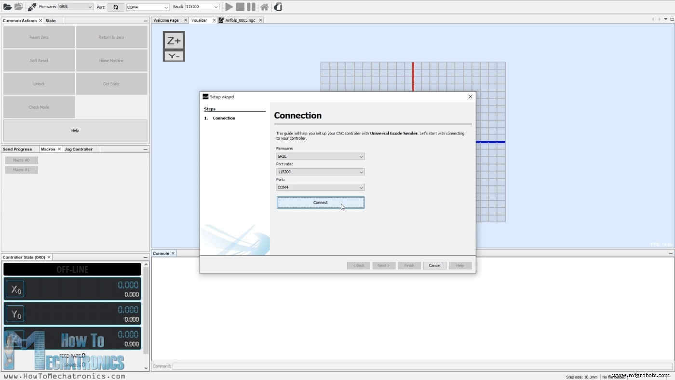Viewport: 675px width, 380px height.
Task: Start sending the loaded G-code
Action: pyautogui.click(x=229, y=6)
